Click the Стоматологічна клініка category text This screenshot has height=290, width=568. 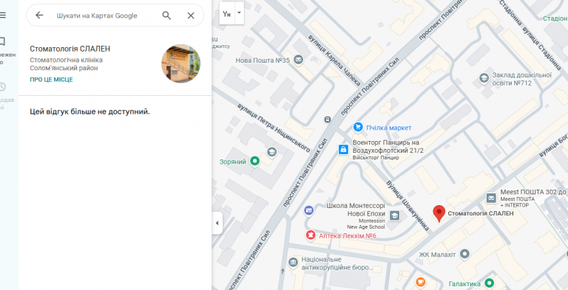pyautogui.click(x=67, y=60)
